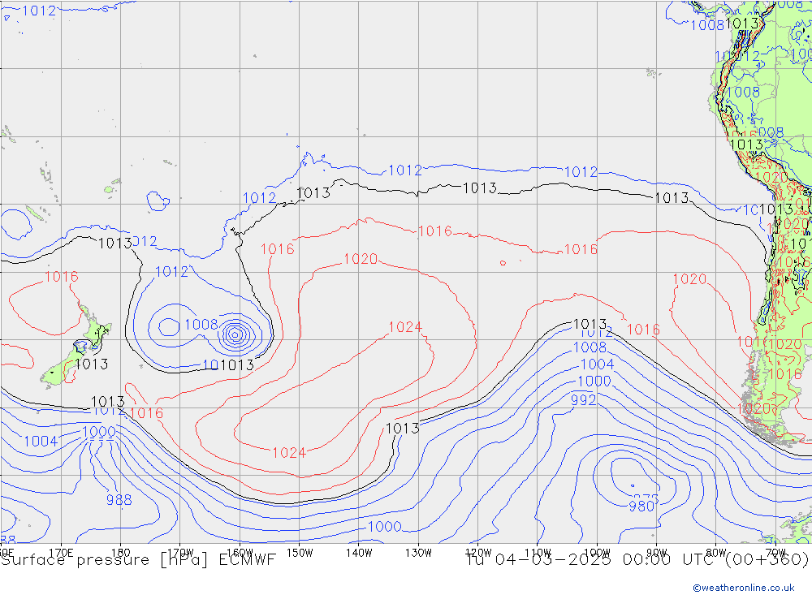
Task: Click the 988 isobar label
Action: click(x=119, y=500)
